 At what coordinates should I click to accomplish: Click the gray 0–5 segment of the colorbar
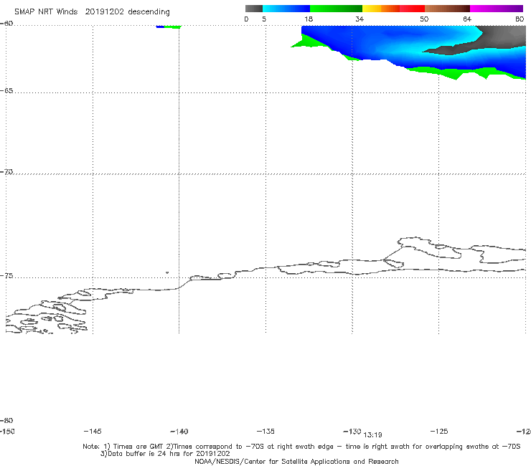(253, 9)
